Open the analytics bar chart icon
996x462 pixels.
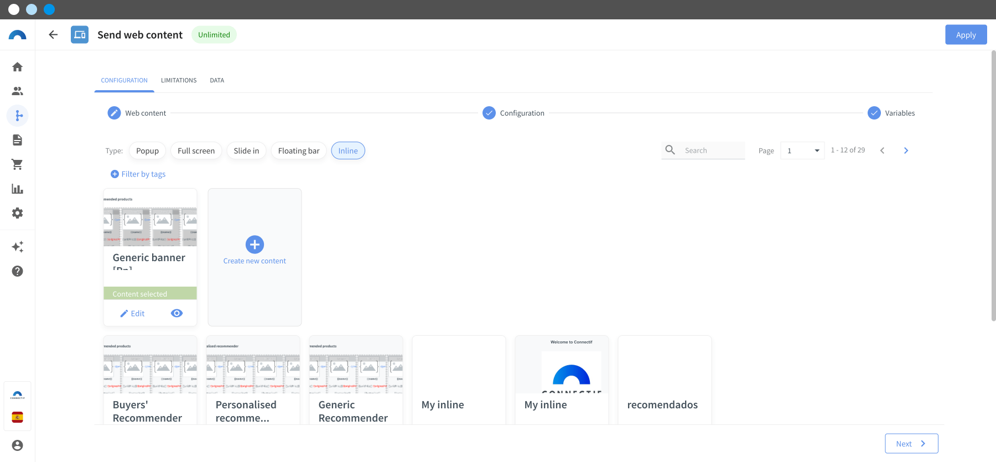pos(18,189)
